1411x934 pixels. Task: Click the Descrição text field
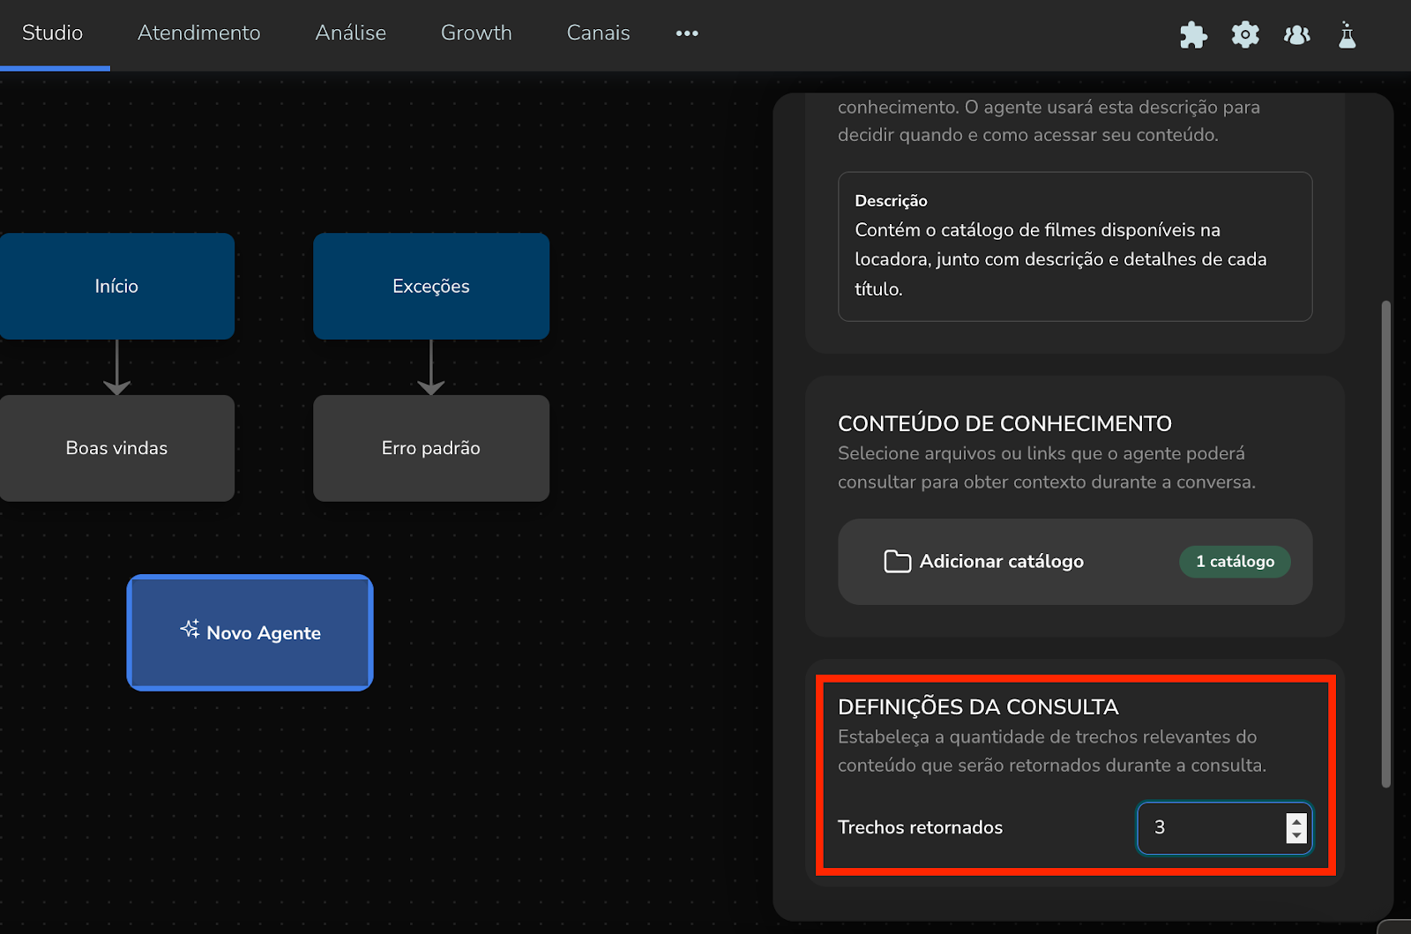coord(1074,259)
